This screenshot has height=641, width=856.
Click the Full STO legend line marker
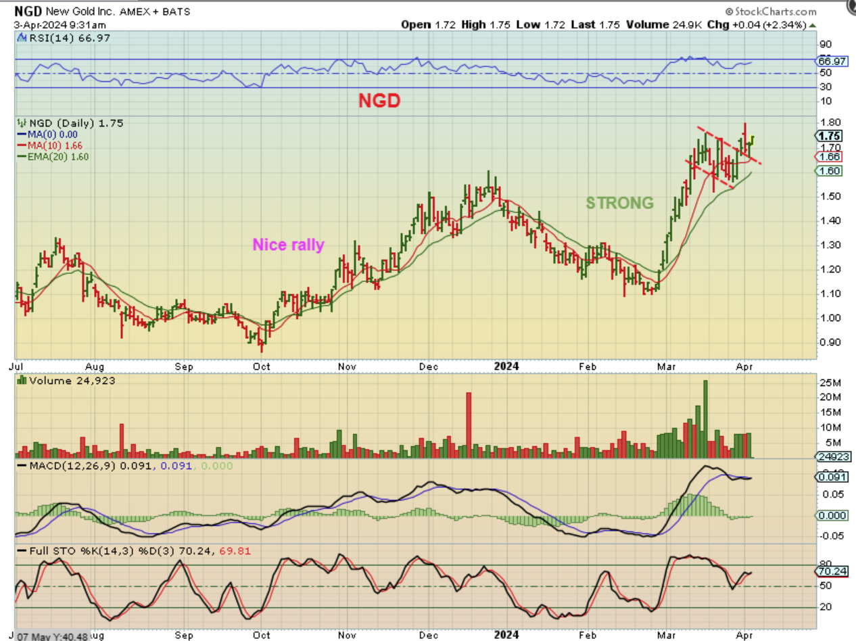click(21, 550)
